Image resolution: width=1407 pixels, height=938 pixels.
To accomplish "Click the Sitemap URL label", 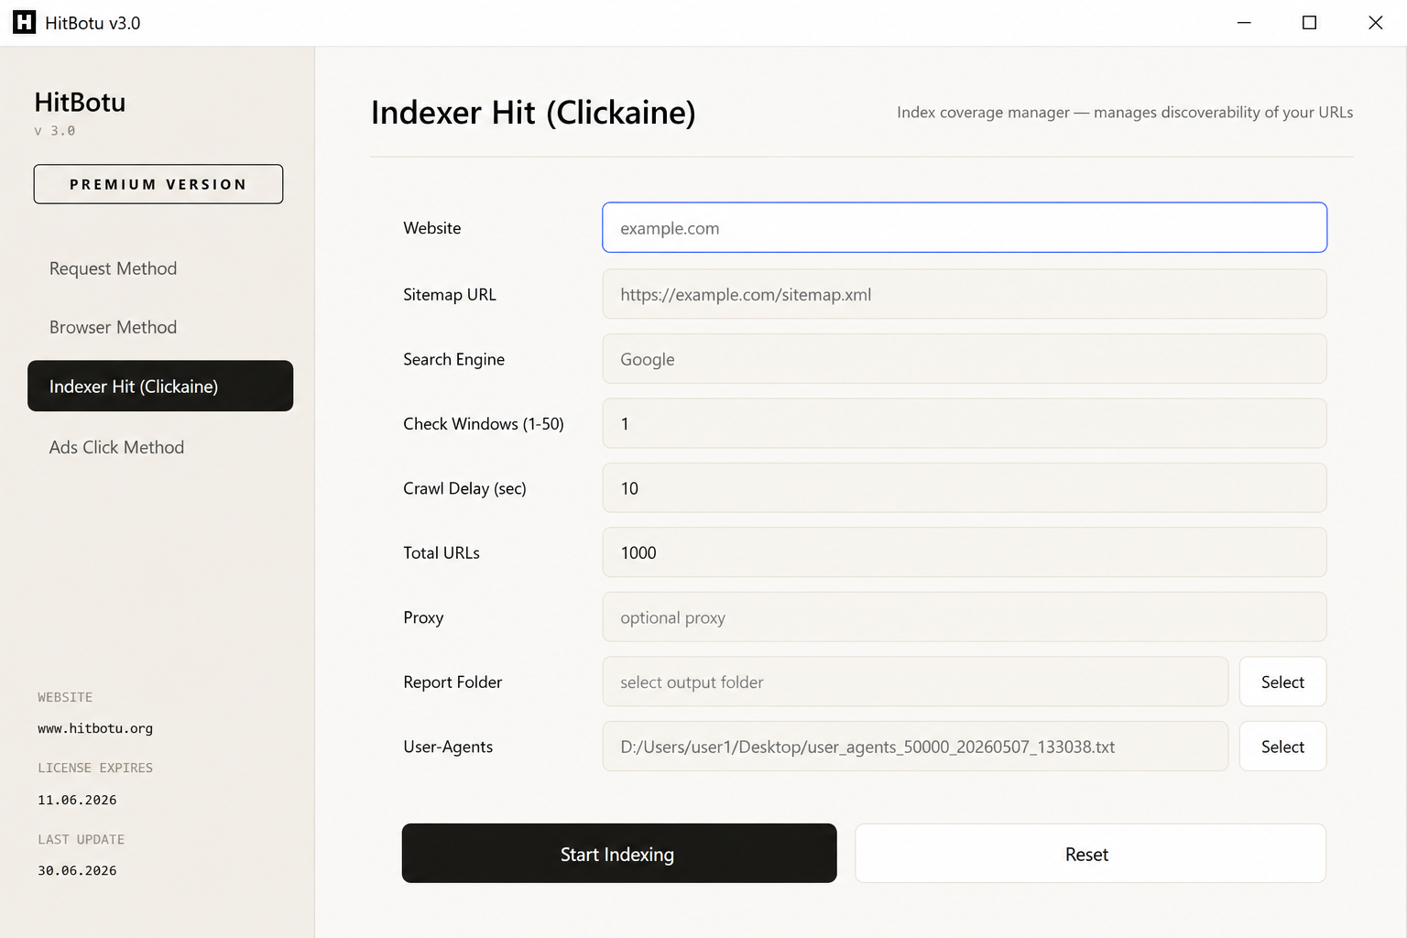I will pos(450,294).
